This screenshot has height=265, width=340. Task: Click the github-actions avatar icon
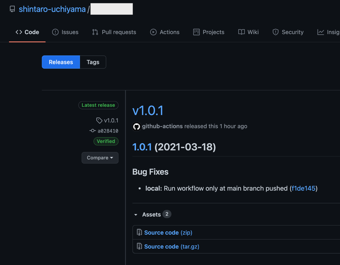137,126
